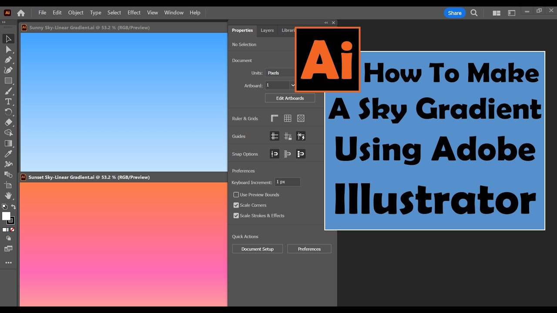Open the Window menu
This screenshot has width=557, height=313.
coord(174,13)
